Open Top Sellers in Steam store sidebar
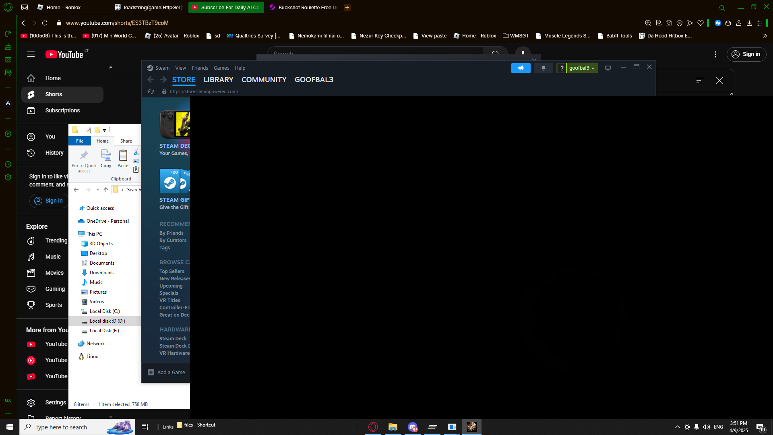 (172, 271)
